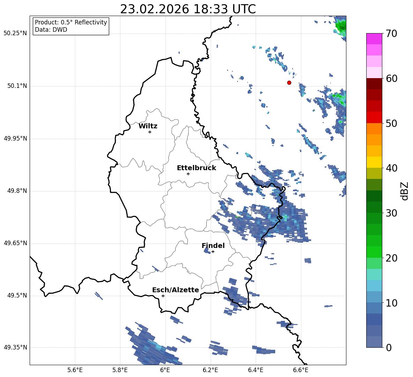The image size is (413, 377).
Task: Click the 10 colorbar tick label
Action: [x=391, y=303]
